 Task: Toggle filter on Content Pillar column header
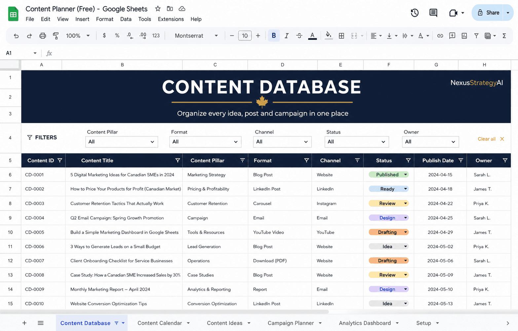coord(242,160)
